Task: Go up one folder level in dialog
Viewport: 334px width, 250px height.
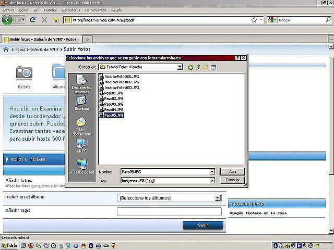Action: (198, 67)
